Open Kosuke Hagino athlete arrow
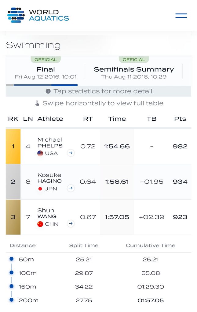The image size is (197, 312). (x=71, y=188)
